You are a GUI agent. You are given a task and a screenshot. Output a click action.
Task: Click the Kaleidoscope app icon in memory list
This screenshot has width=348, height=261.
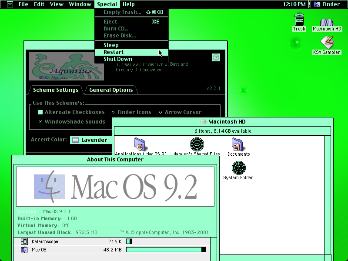coord(24,241)
